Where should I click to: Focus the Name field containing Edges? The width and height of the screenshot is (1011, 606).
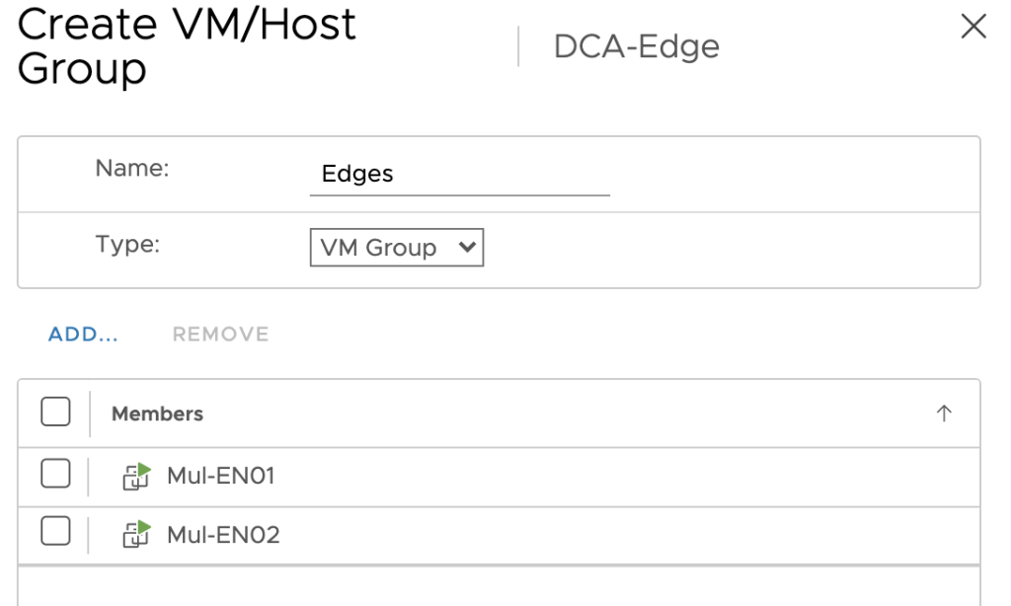(460, 174)
